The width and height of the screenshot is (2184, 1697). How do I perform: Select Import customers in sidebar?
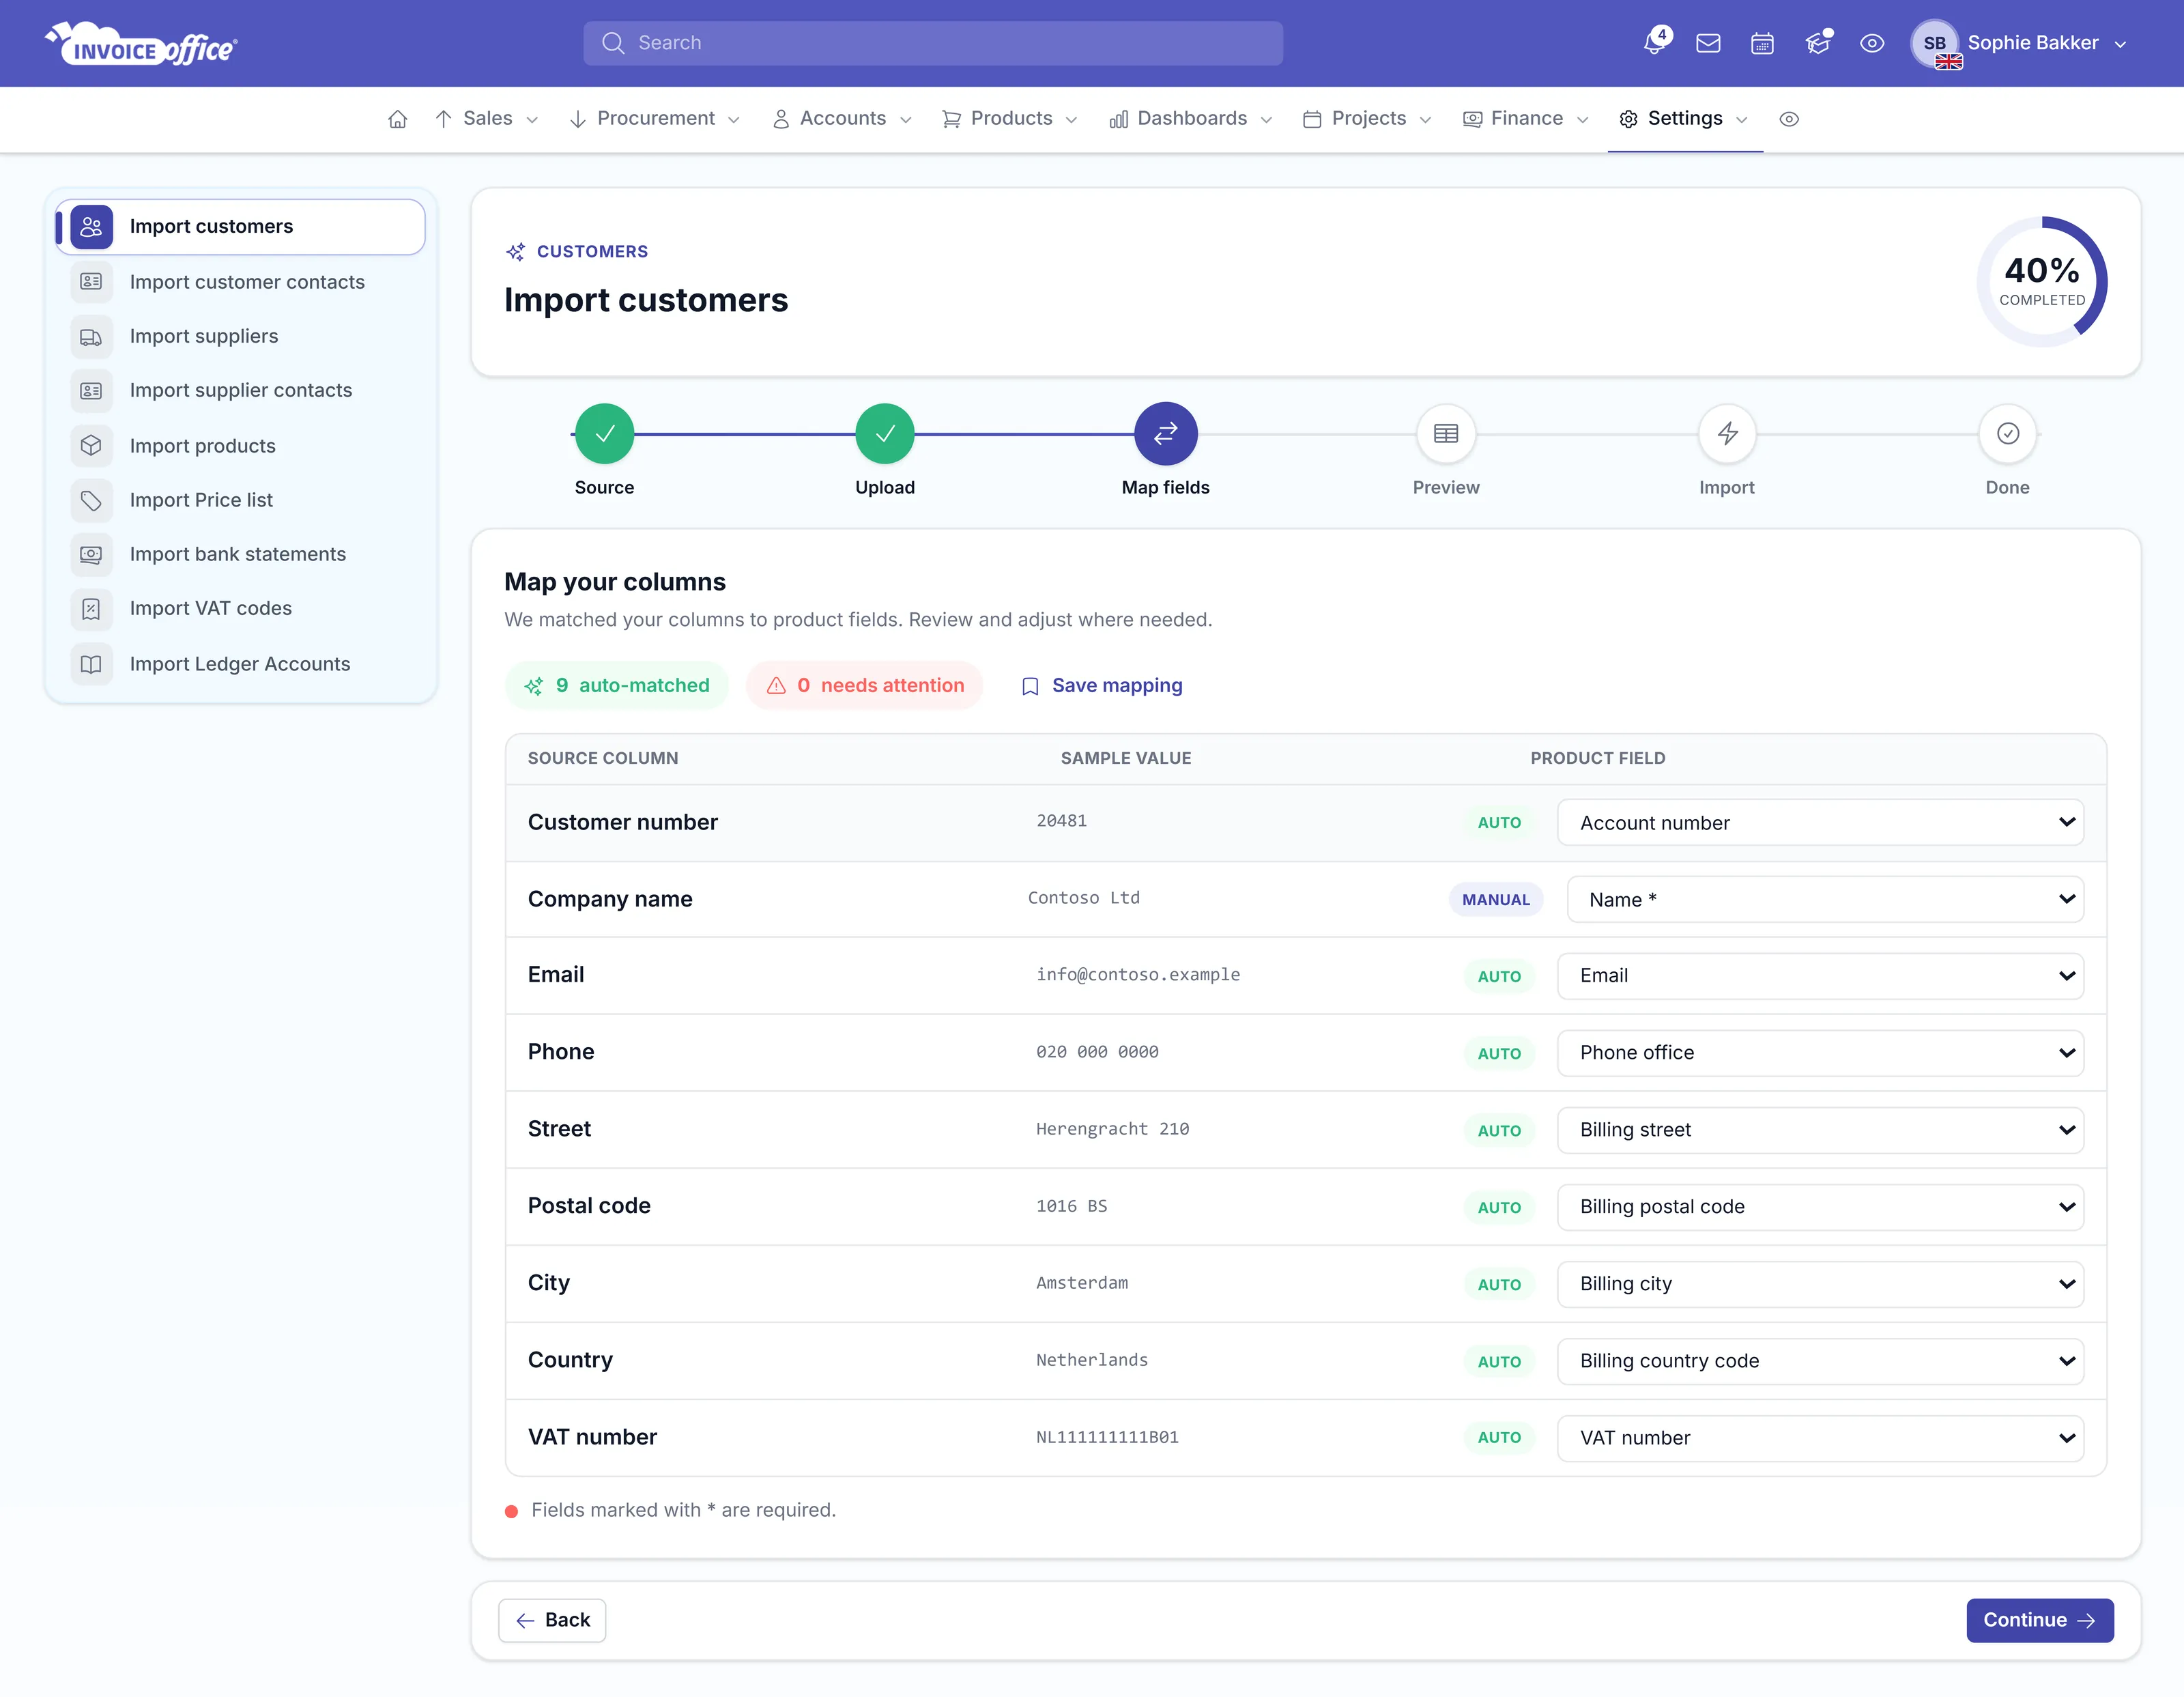240,227
